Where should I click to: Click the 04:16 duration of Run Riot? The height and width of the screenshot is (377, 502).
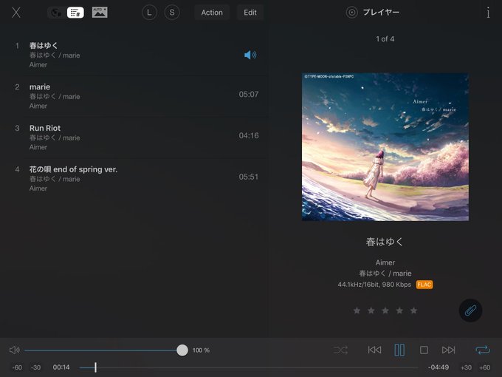(249, 135)
